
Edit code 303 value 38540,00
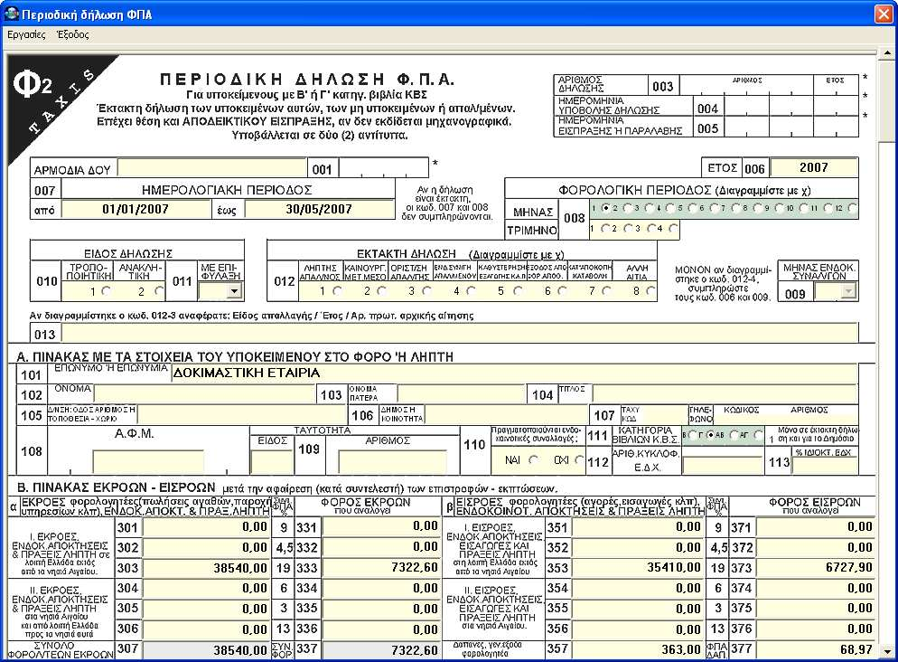point(206,567)
